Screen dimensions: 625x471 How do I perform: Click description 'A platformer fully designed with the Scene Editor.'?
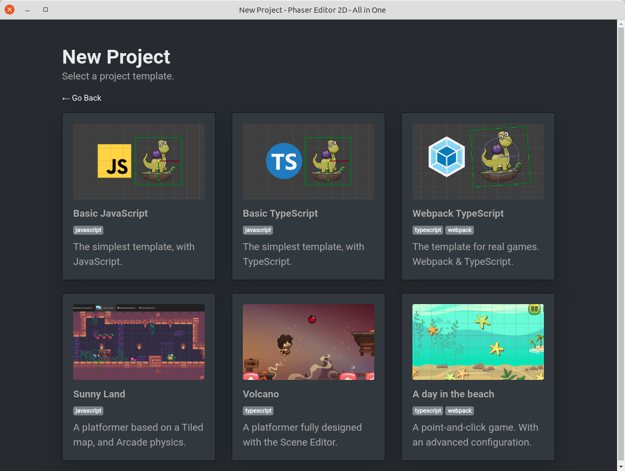(x=302, y=435)
